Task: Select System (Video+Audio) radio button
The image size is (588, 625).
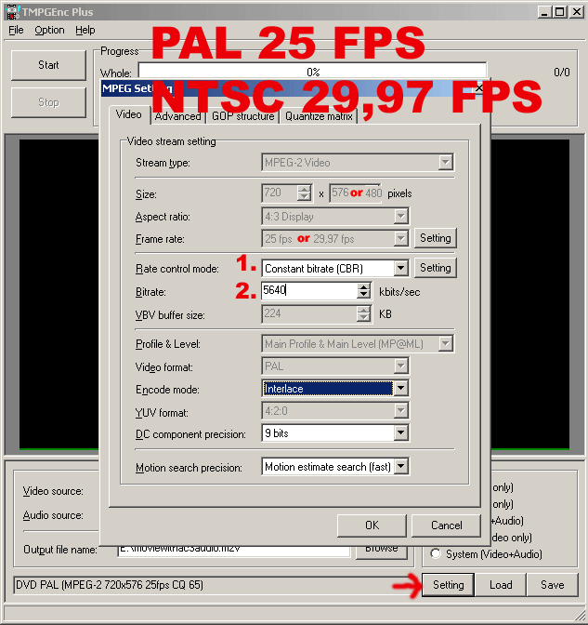Action: point(436,553)
